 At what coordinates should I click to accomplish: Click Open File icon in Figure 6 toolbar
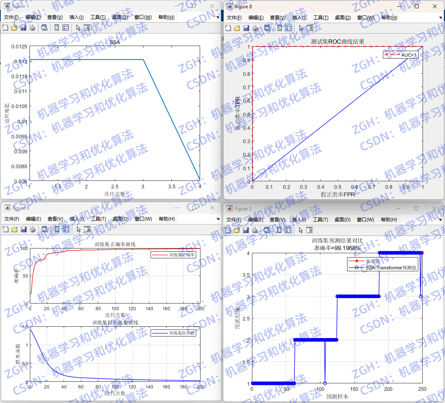[14, 229]
